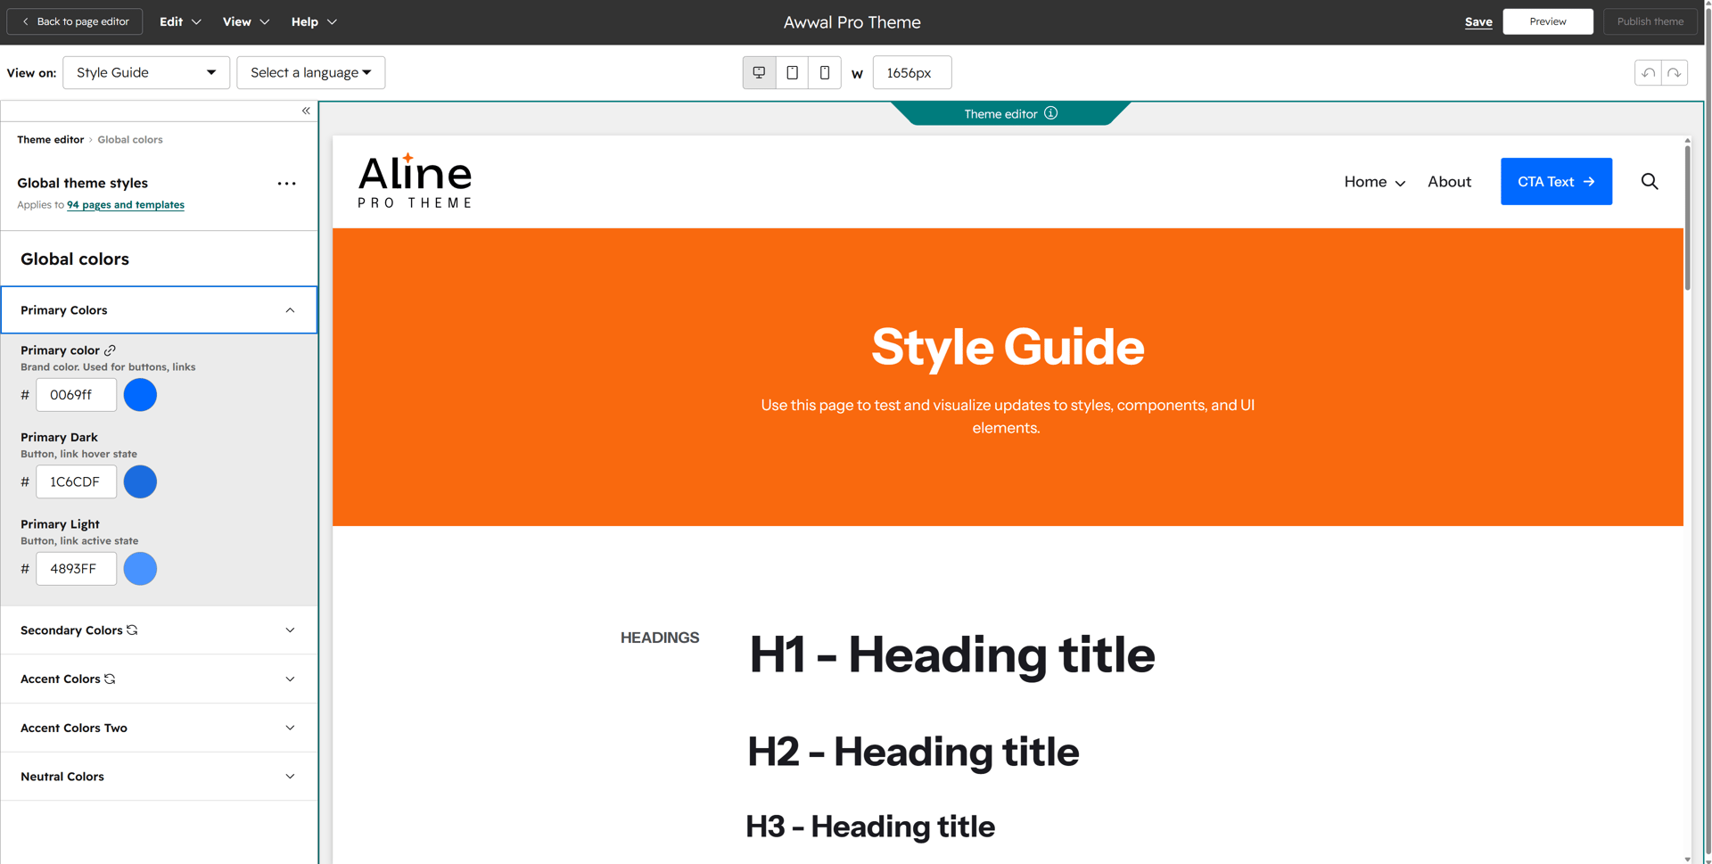Viewport: 1712px width, 864px height.
Task: Click the Primary Dark hex field
Action: click(76, 481)
